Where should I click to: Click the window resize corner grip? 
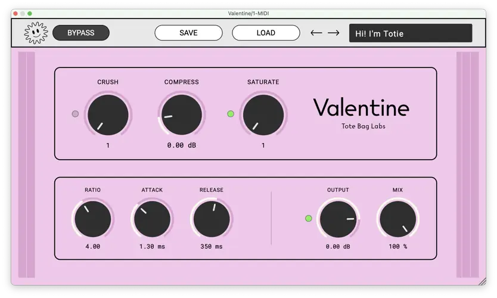482,281
